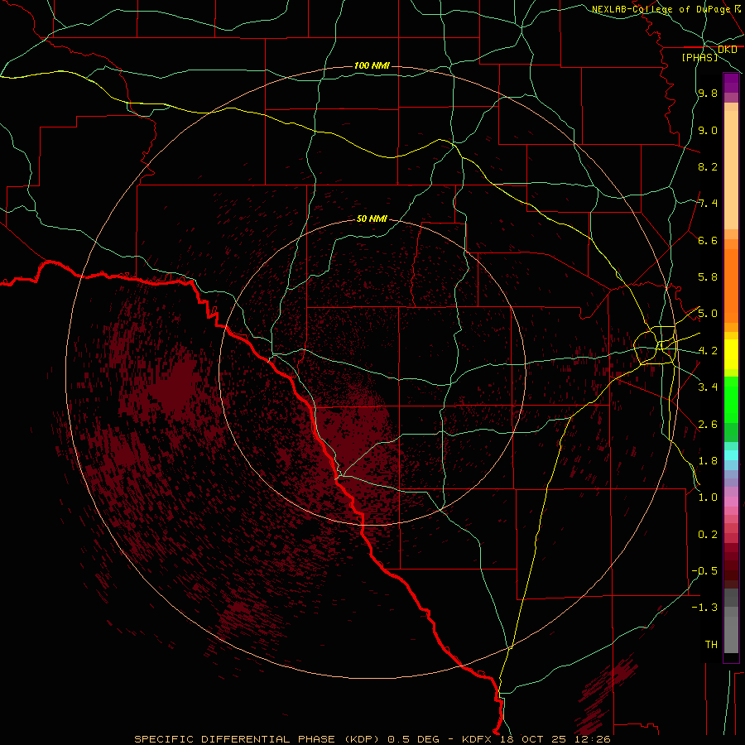The height and width of the screenshot is (745, 745).
Task: Click the 8.2 value on the scale
Action: (708, 166)
